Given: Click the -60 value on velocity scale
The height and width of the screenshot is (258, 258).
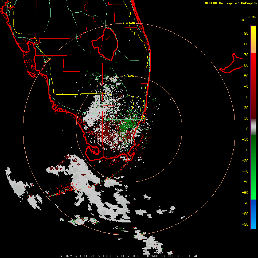Looking at the screenshot, I should pyautogui.click(x=245, y=193).
